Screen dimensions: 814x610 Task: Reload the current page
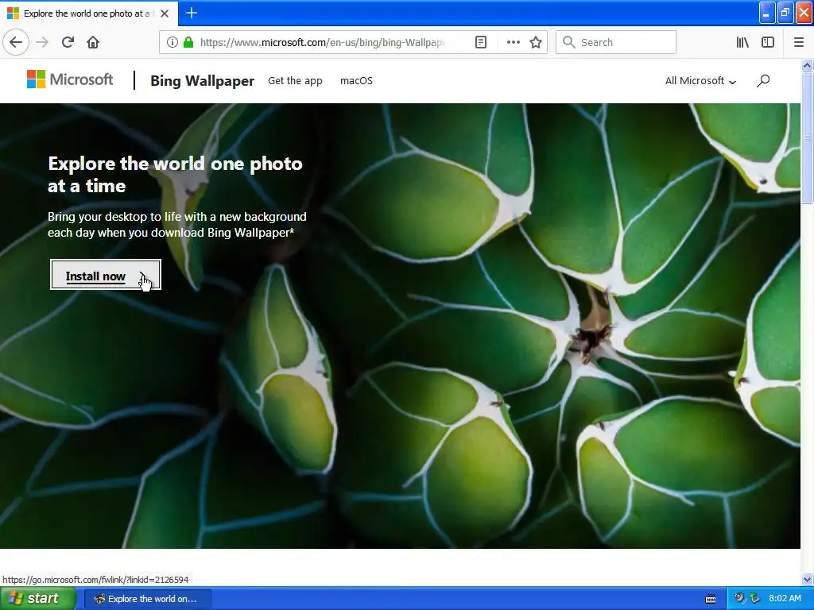[x=68, y=42]
